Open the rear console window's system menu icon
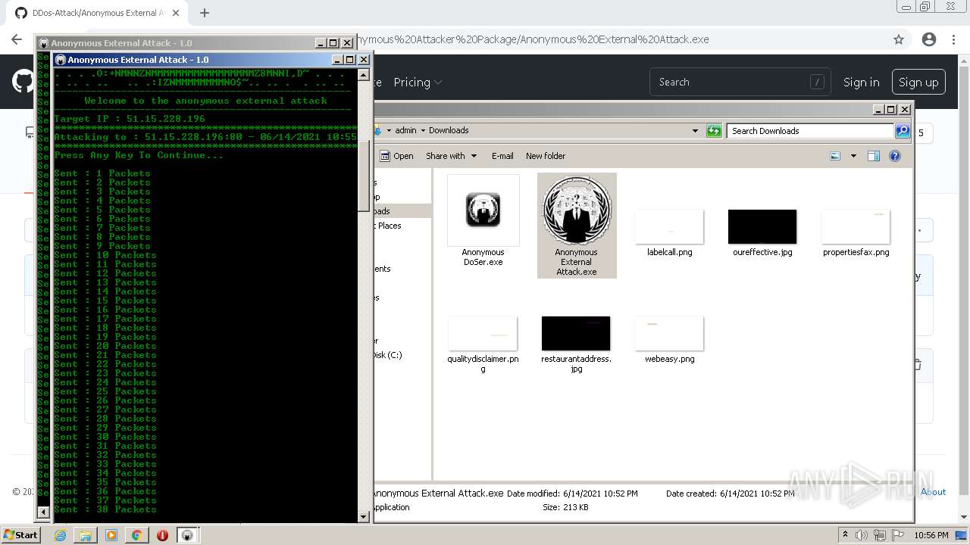 [x=44, y=43]
